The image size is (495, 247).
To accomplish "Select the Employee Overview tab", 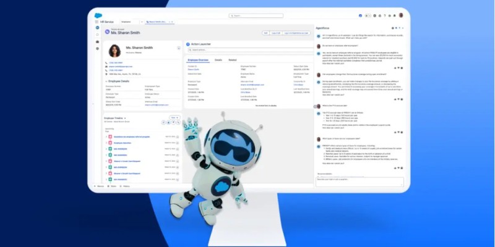I will click(197, 60).
